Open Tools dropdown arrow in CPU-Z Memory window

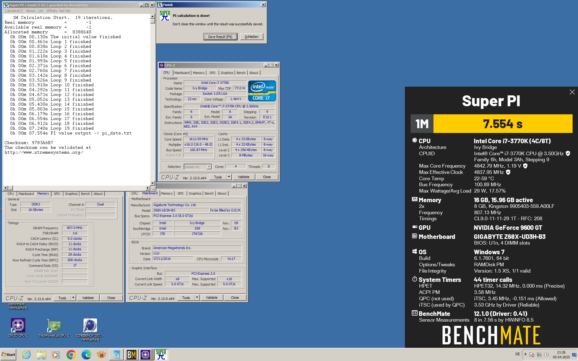(73, 298)
